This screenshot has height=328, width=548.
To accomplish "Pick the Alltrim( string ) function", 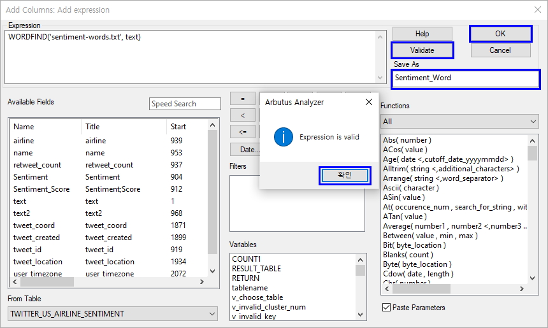I will pyautogui.click(x=451, y=169).
